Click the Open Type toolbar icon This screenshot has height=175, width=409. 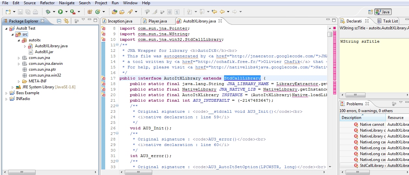(x=115, y=12)
